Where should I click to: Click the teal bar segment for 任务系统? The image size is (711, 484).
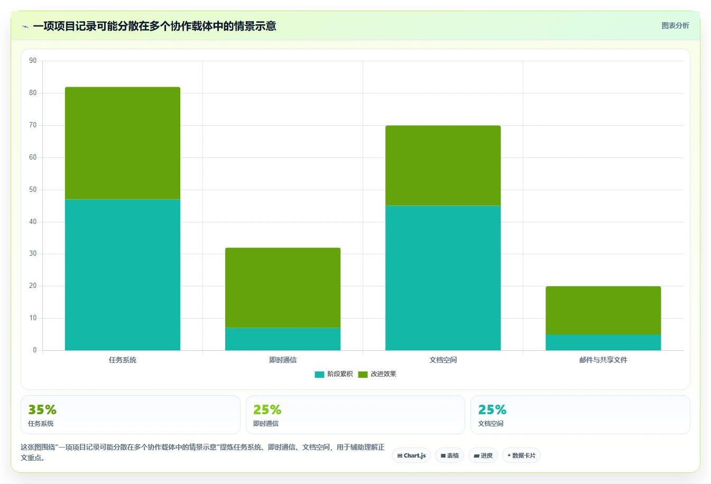(x=123, y=275)
